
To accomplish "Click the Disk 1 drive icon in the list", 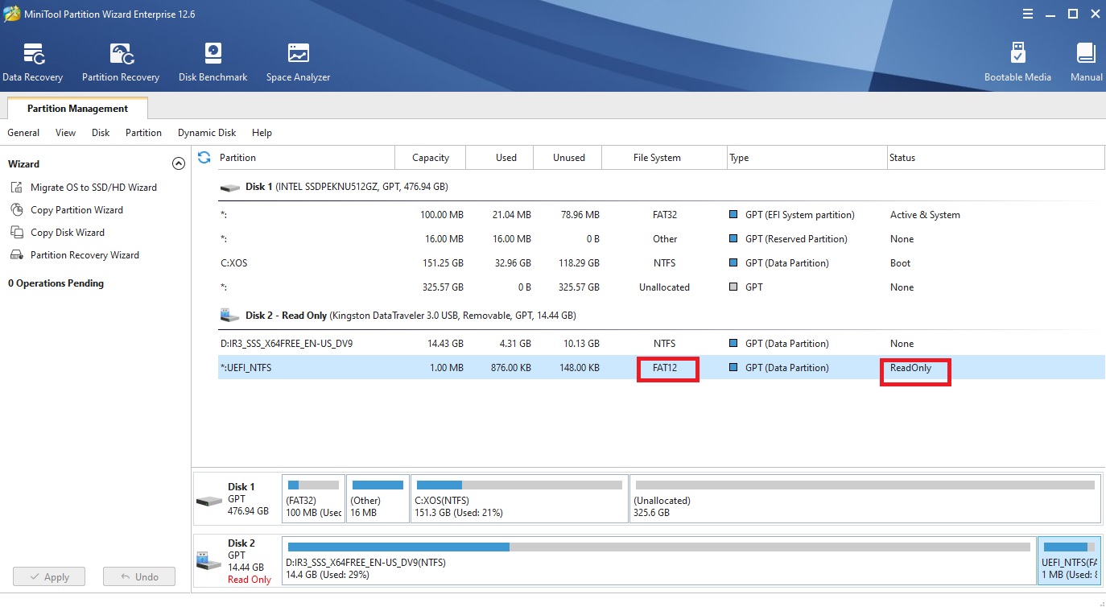I will (x=230, y=187).
